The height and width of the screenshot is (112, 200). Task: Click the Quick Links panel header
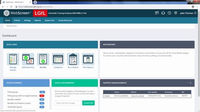(51, 44)
